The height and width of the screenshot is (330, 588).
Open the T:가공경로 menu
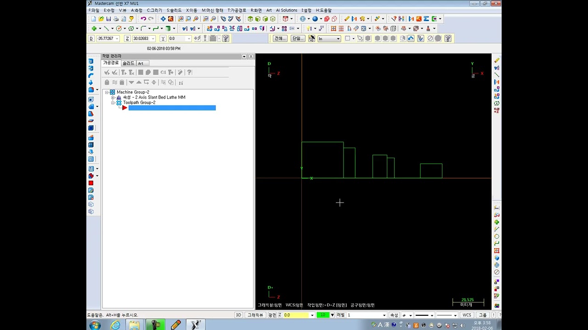[237, 10]
